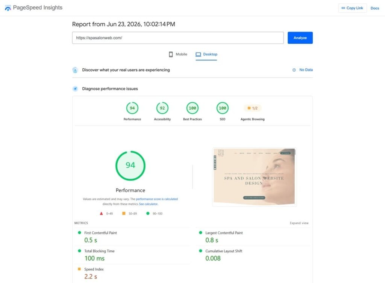Click the METRICS section label

(x=81, y=223)
